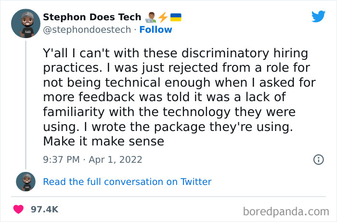Open the 9:37 PM Apr 1, 2022 timestamp
Viewport: 337px width, 222px height.
click(92, 159)
